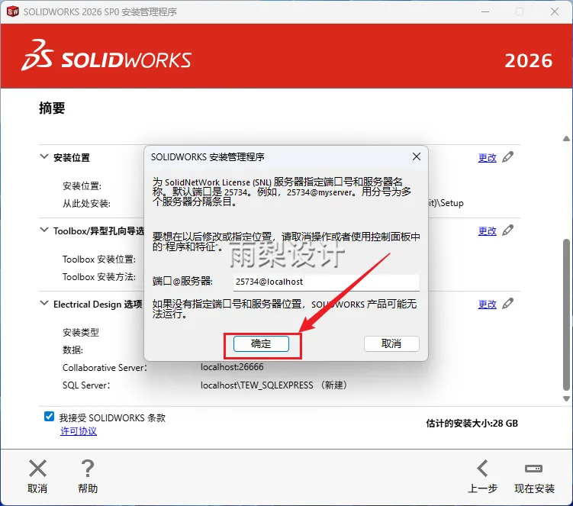
Task: Click pencil edit icon for Electrical Design
Action: click(x=507, y=303)
